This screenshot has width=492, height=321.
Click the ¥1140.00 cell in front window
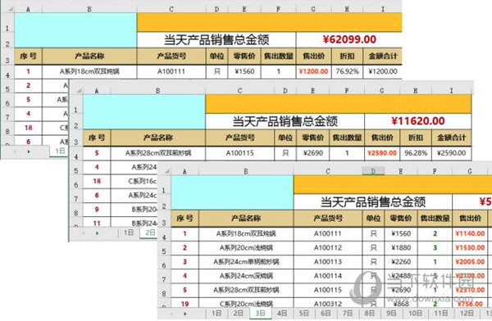470,233
